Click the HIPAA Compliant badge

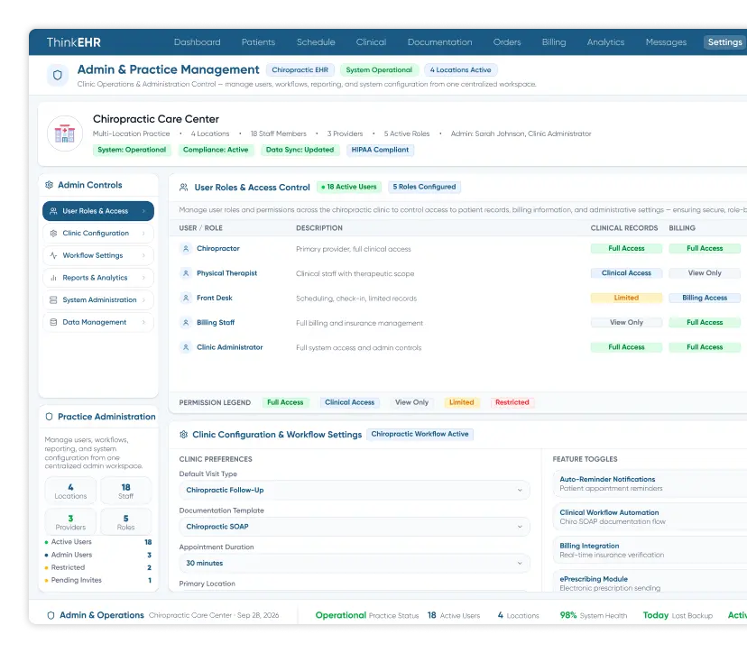(380, 150)
